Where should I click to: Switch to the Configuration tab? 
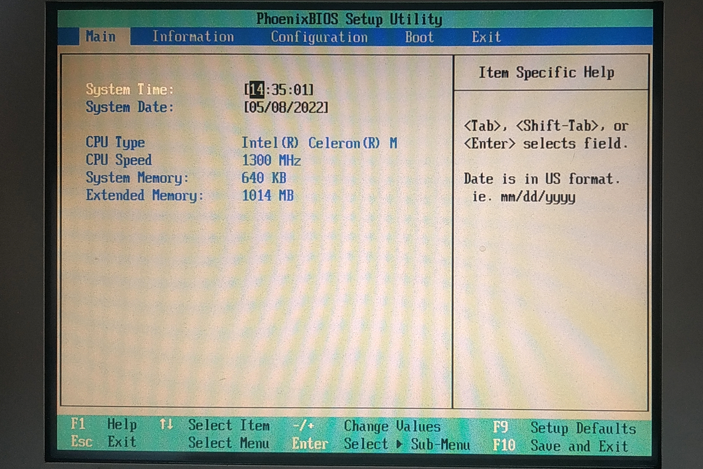tap(319, 37)
